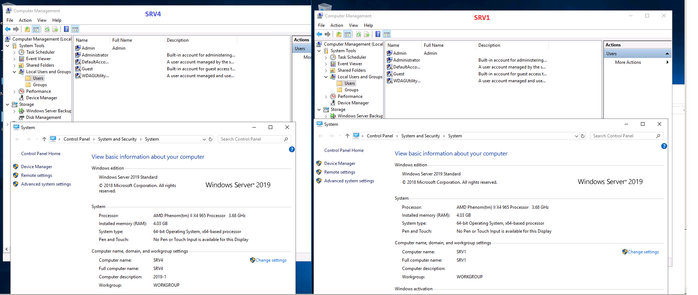
Task: Open Remote settings in SRV4 System window
Action: point(36,175)
